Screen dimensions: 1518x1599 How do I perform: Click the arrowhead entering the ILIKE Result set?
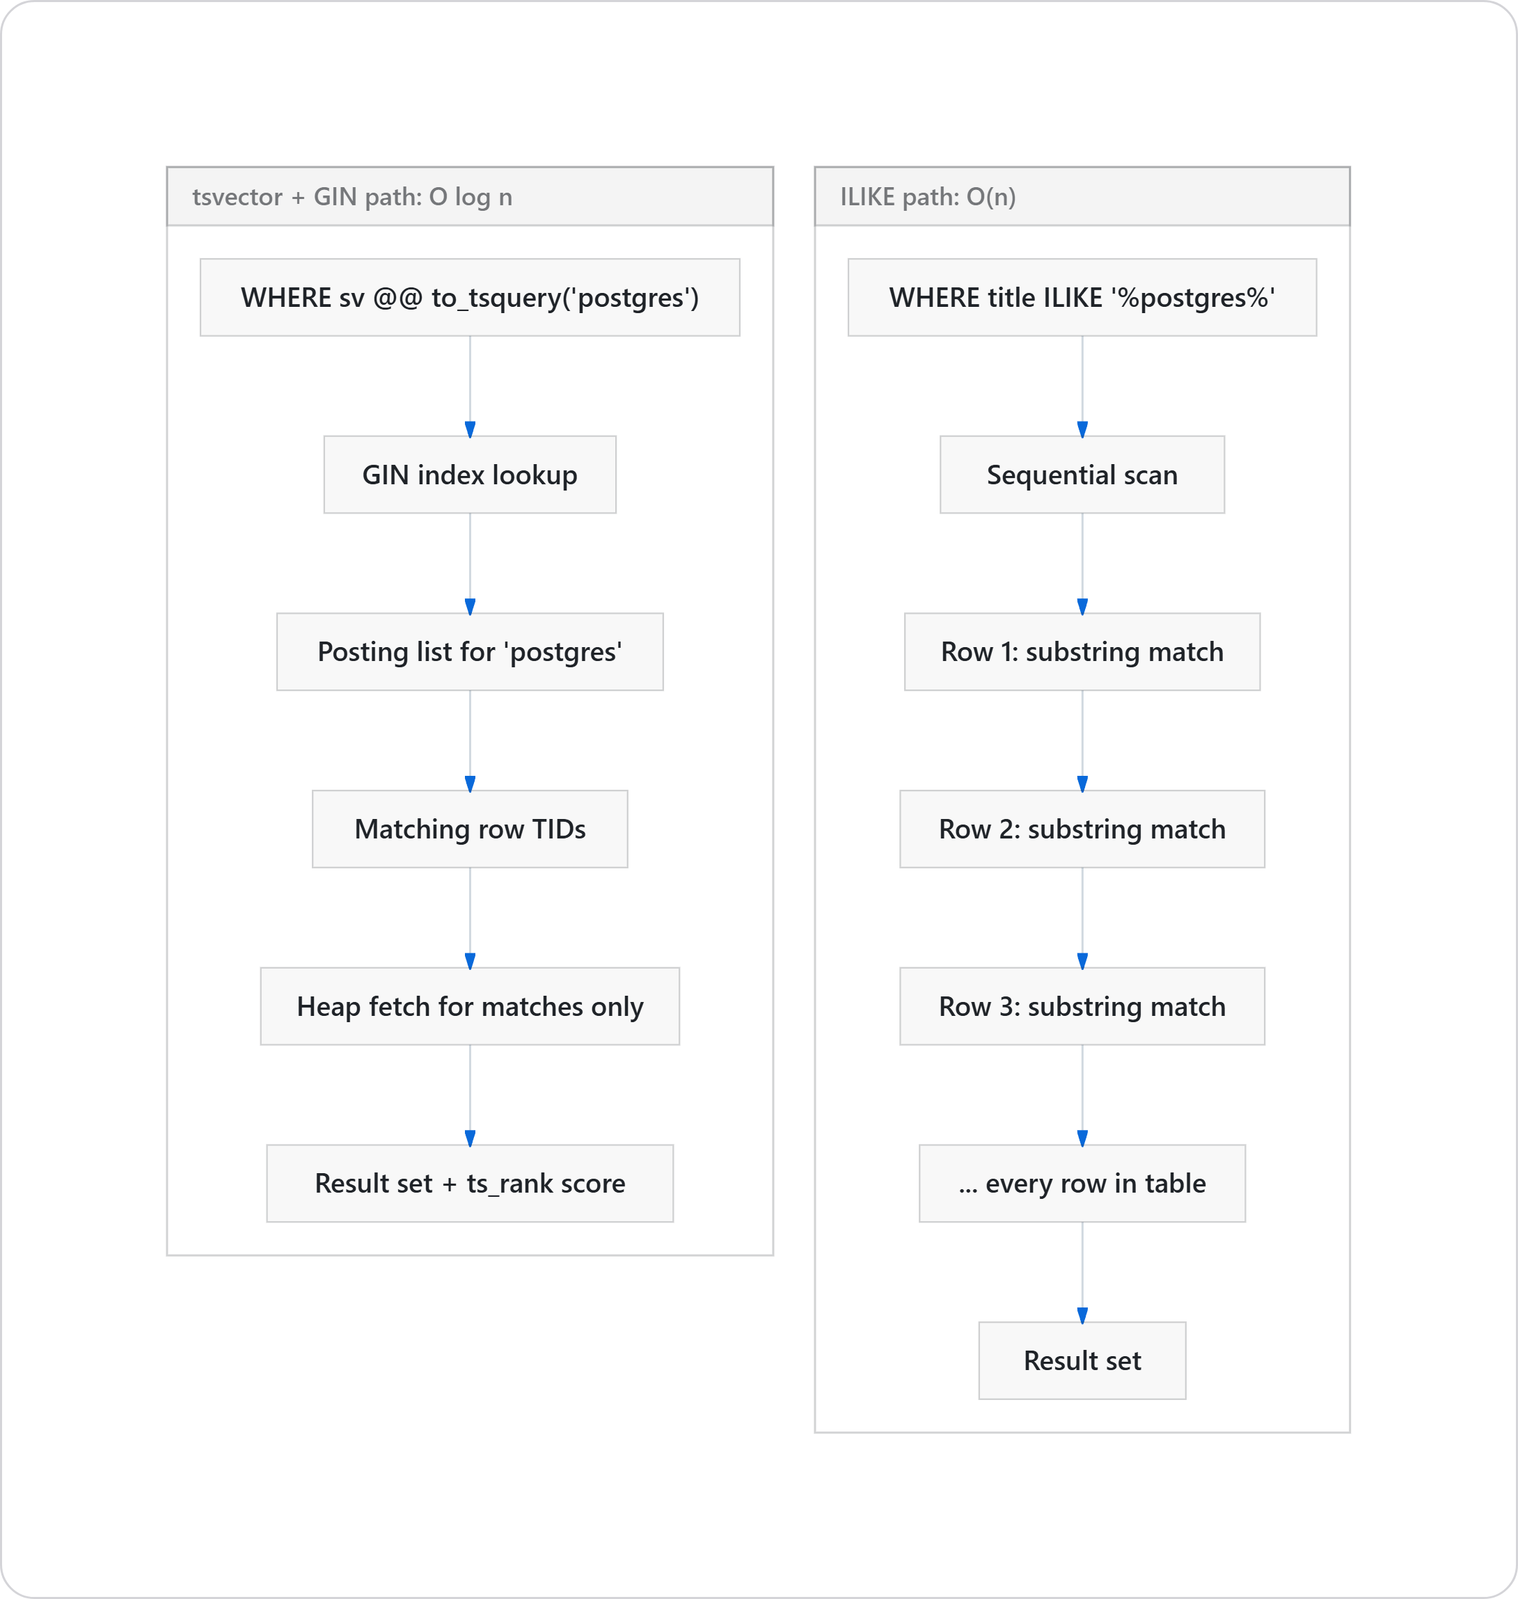(x=1083, y=1314)
